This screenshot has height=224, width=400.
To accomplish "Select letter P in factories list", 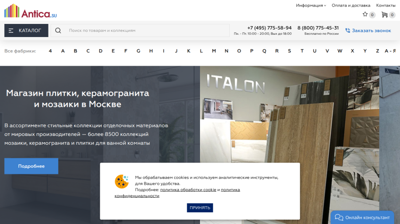I will 252,51.
